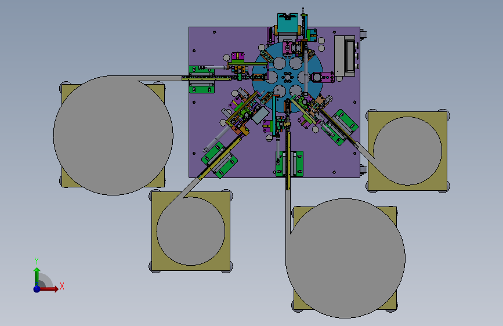
Task: Select the olive stand under the right reel
Action: [x=408, y=151]
